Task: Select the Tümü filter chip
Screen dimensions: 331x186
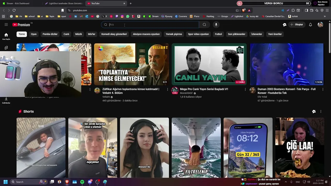Action: (x=22, y=34)
